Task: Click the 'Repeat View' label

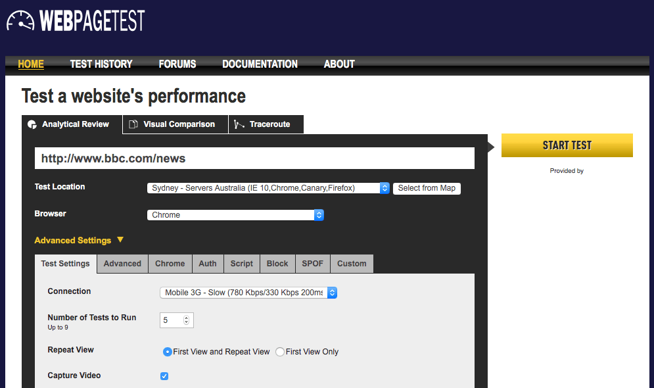Action: point(70,350)
